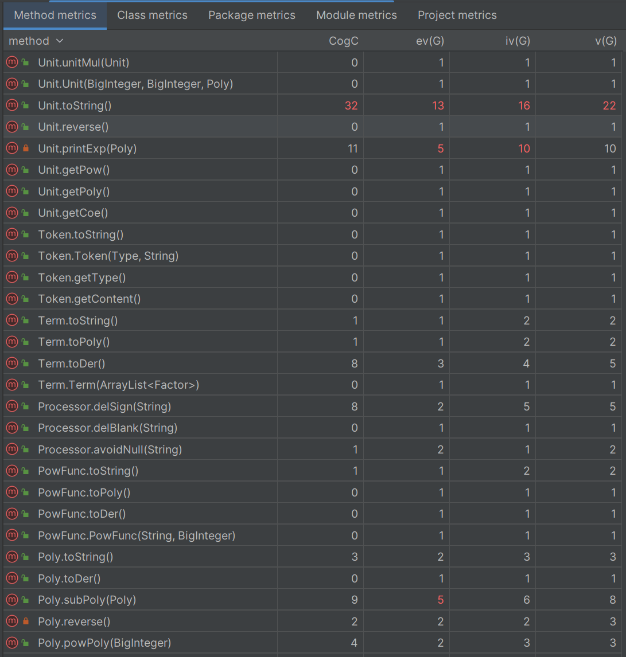Click method icon for PowFunc.toDer()
This screenshot has width=626, height=657.
click(12, 513)
